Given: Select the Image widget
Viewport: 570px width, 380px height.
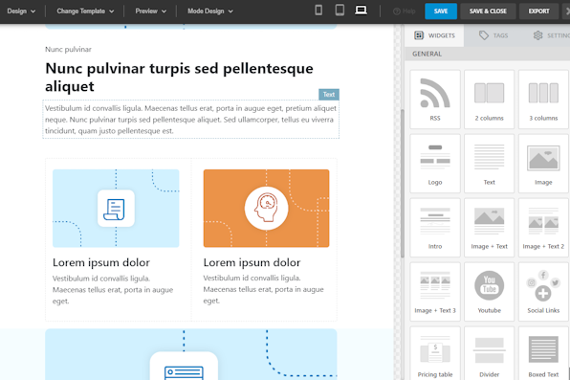Looking at the screenshot, I should pyautogui.click(x=543, y=164).
